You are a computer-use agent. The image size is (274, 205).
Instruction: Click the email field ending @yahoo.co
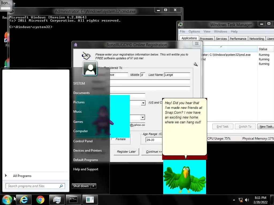[x=137, y=125]
